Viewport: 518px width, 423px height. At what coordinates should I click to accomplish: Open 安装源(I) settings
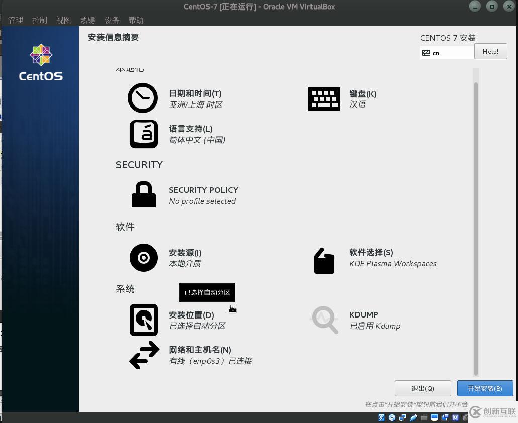[185, 253]
